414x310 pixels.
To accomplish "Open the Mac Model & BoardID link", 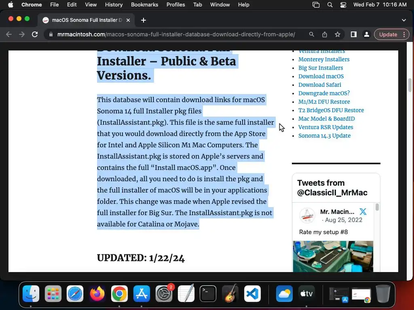I will 327,119.
